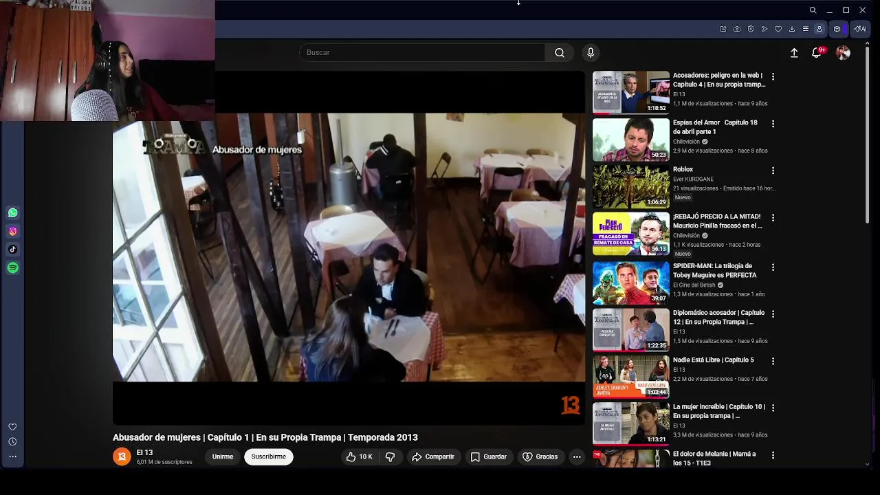Open options menu for Acosadores video
The height and width of the screenshot is (495, 880).
coord(773,77)
